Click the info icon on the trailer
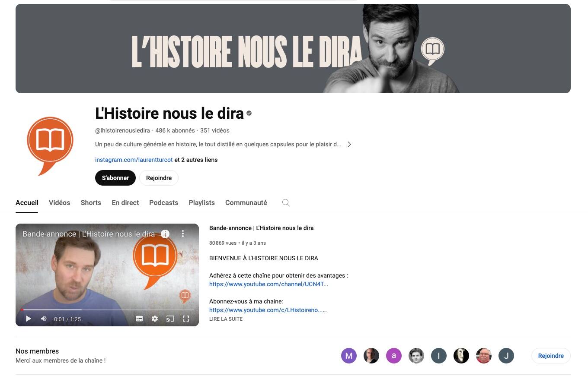Screen dimensions: 588x379 (166, 234)
